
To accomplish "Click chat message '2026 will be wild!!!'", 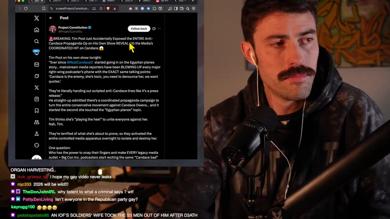I will click(51, 184).
